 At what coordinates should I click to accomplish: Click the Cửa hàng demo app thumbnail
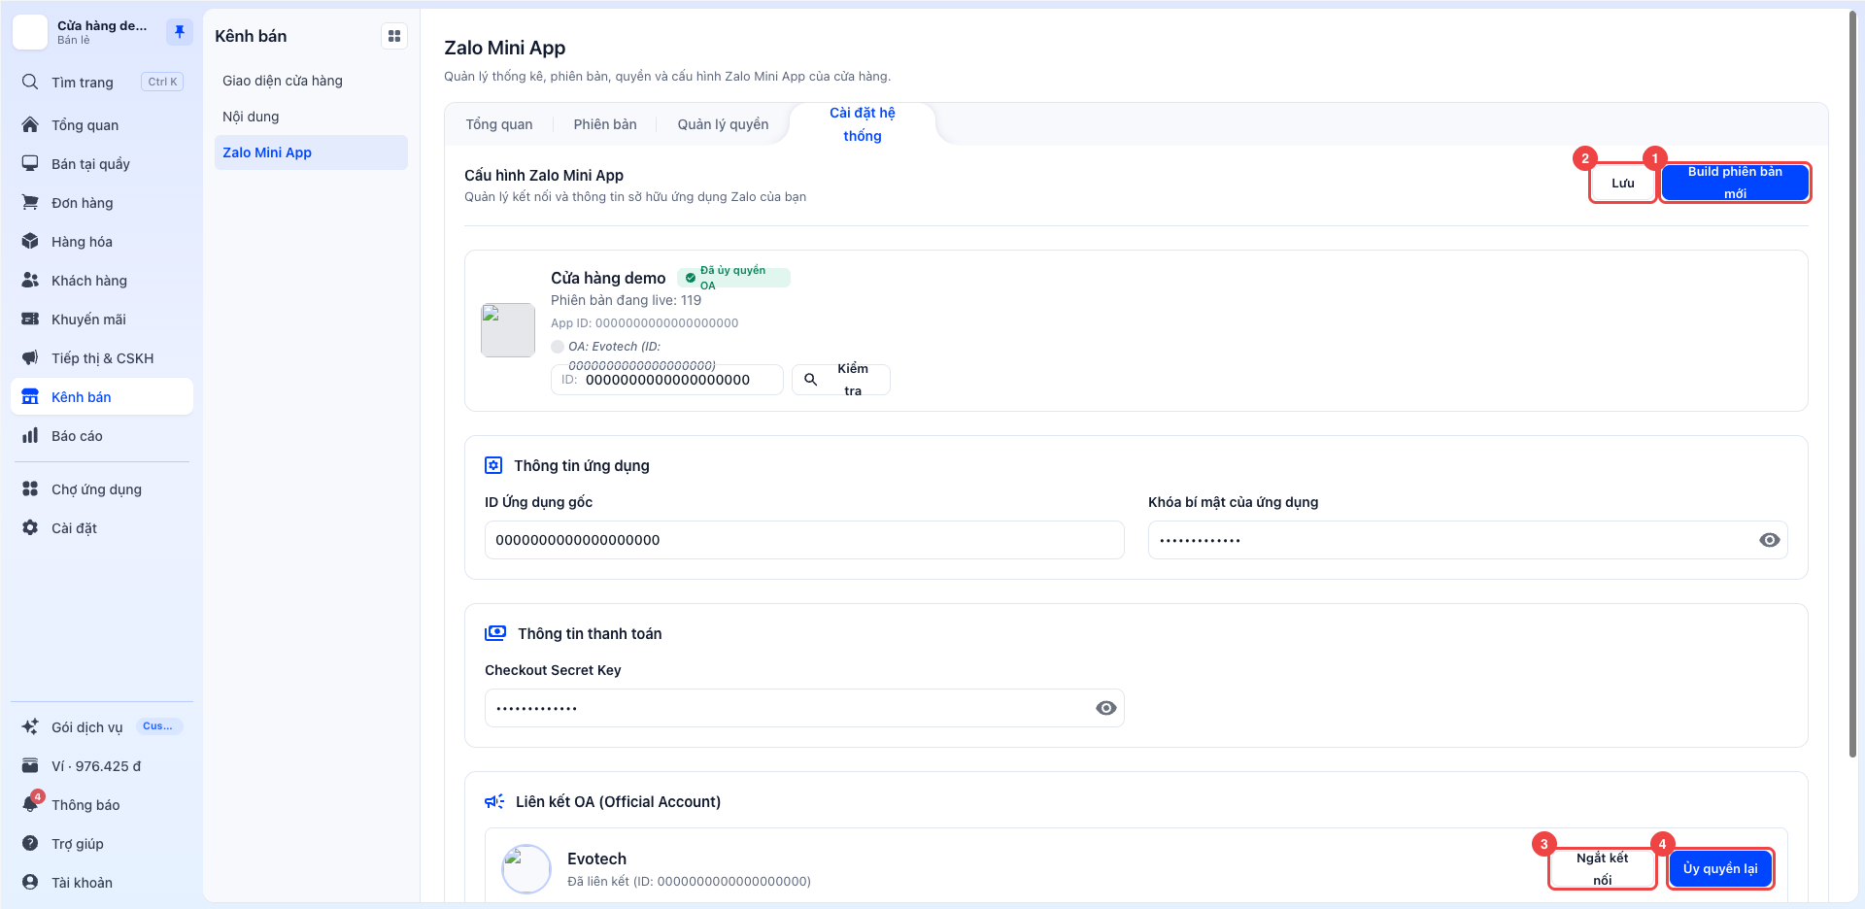point(508,330)
